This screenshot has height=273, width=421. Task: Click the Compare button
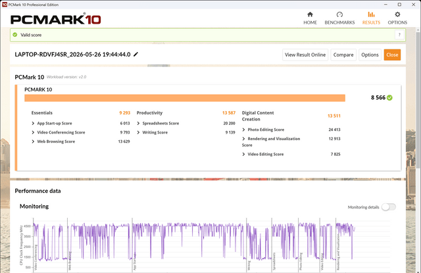343,55
